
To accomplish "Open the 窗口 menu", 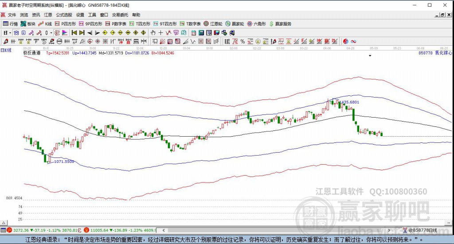I will tap(104, 15).
